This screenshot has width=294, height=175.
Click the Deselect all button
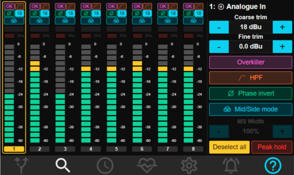click(x=229, y=147)
